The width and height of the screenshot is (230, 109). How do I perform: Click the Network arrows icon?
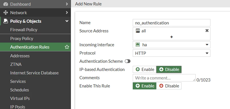click(6, 13)
